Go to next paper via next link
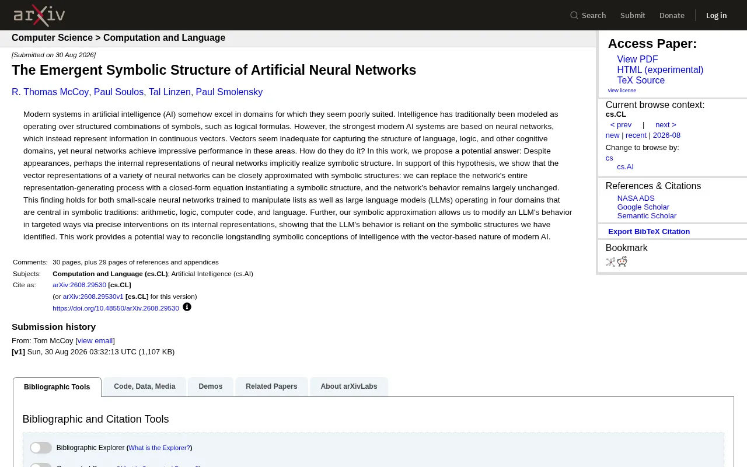Viewport: 747px width, 467px height. pyautogui.click(x=666, y=125)
